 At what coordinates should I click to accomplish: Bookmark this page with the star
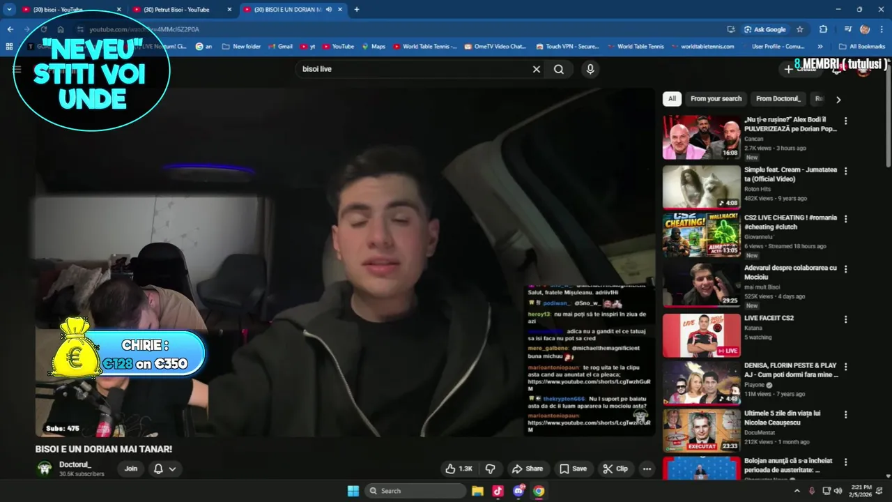click(x=800, y=29)
